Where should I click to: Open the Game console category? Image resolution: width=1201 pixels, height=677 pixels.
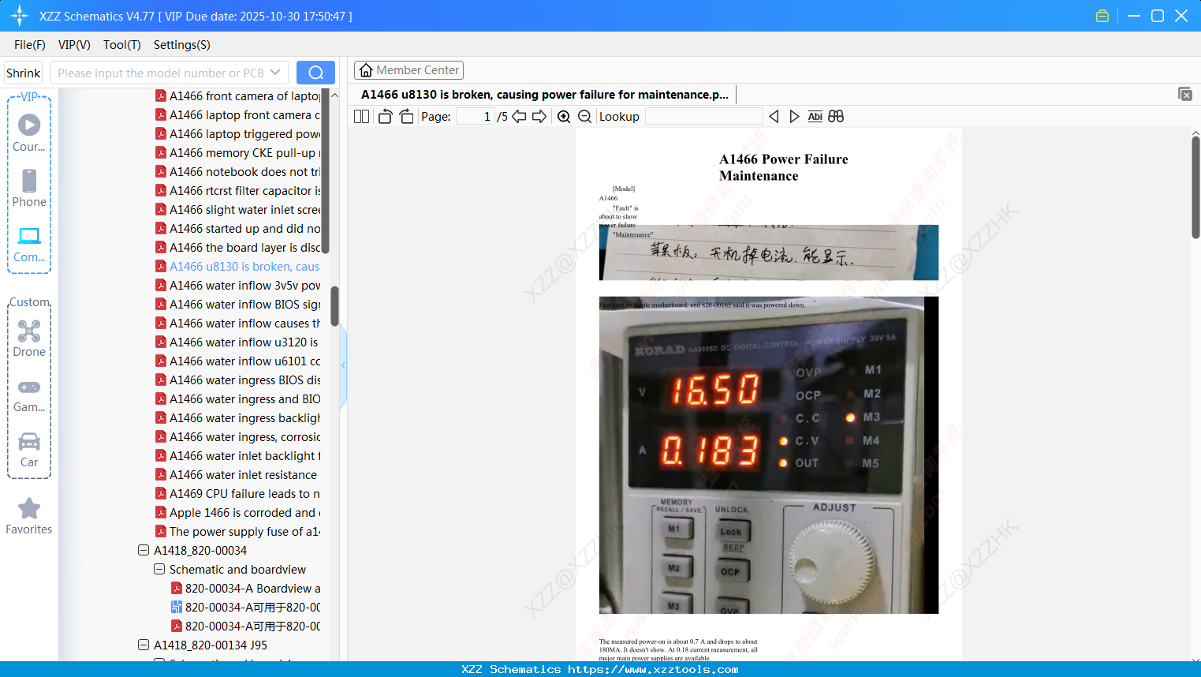pos(29,395)
